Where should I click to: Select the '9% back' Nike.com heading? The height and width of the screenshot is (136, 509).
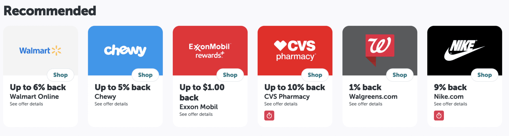point(450,87)
